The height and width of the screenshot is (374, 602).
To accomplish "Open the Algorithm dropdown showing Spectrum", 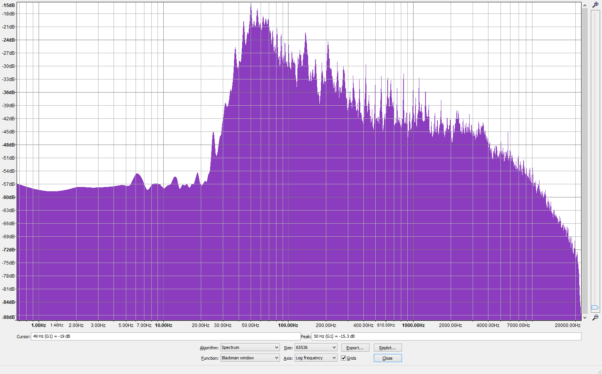I will pyautogui.click(x=250, y=347).
